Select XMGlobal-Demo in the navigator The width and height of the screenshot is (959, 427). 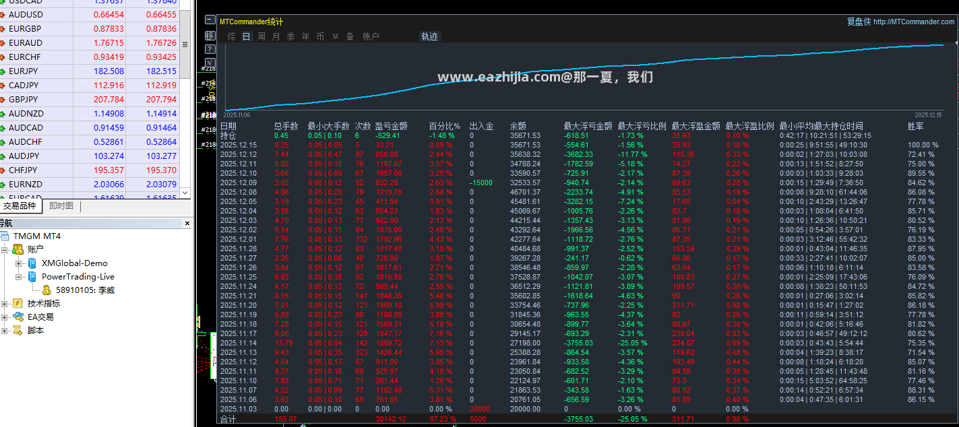coord(74,263)
